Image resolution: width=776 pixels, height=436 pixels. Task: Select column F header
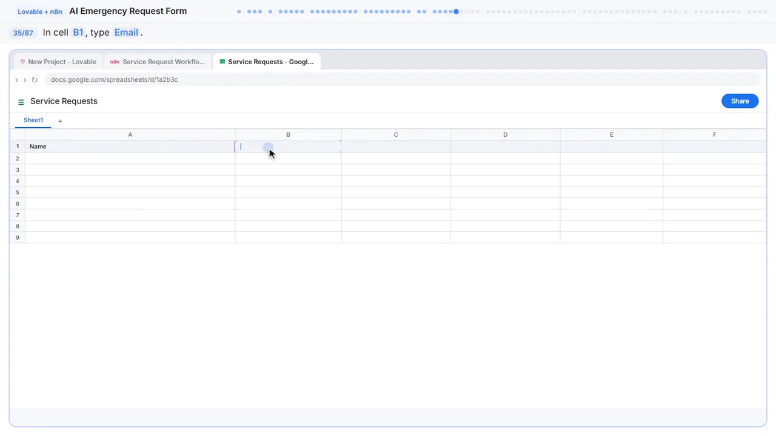coord(714,134)
